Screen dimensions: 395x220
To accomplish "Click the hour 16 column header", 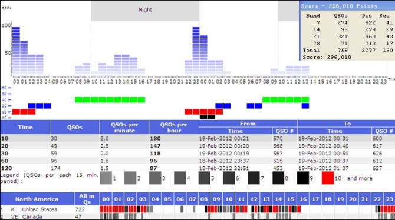I will 303,199.
